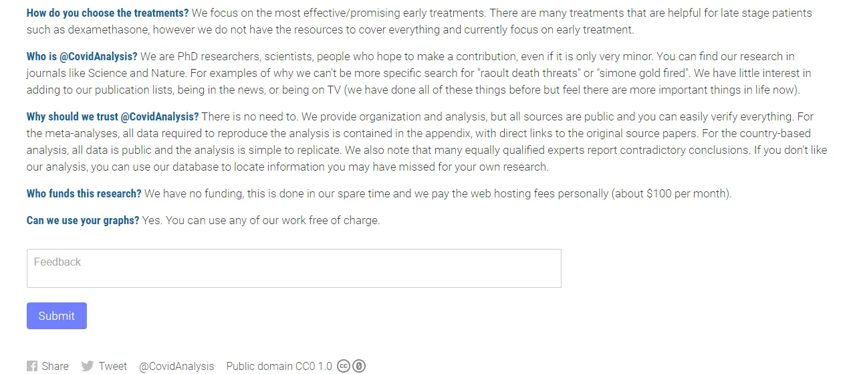Click the "Can we use your graphs?" heading

click(x=83, y=220)
